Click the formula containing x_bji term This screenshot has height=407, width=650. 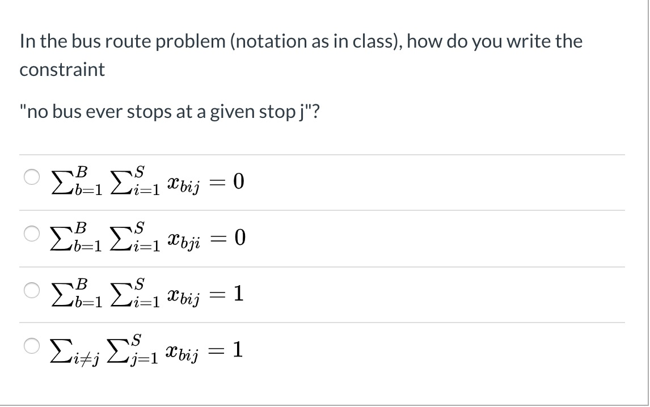click(x=145, y=237)
